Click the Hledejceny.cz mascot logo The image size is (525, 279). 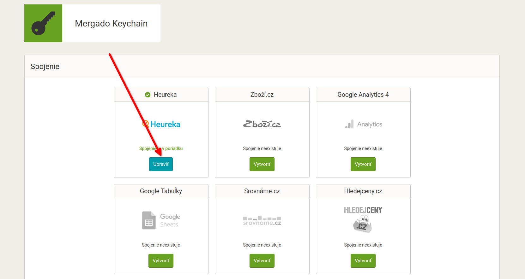click(x=363, y=220)
